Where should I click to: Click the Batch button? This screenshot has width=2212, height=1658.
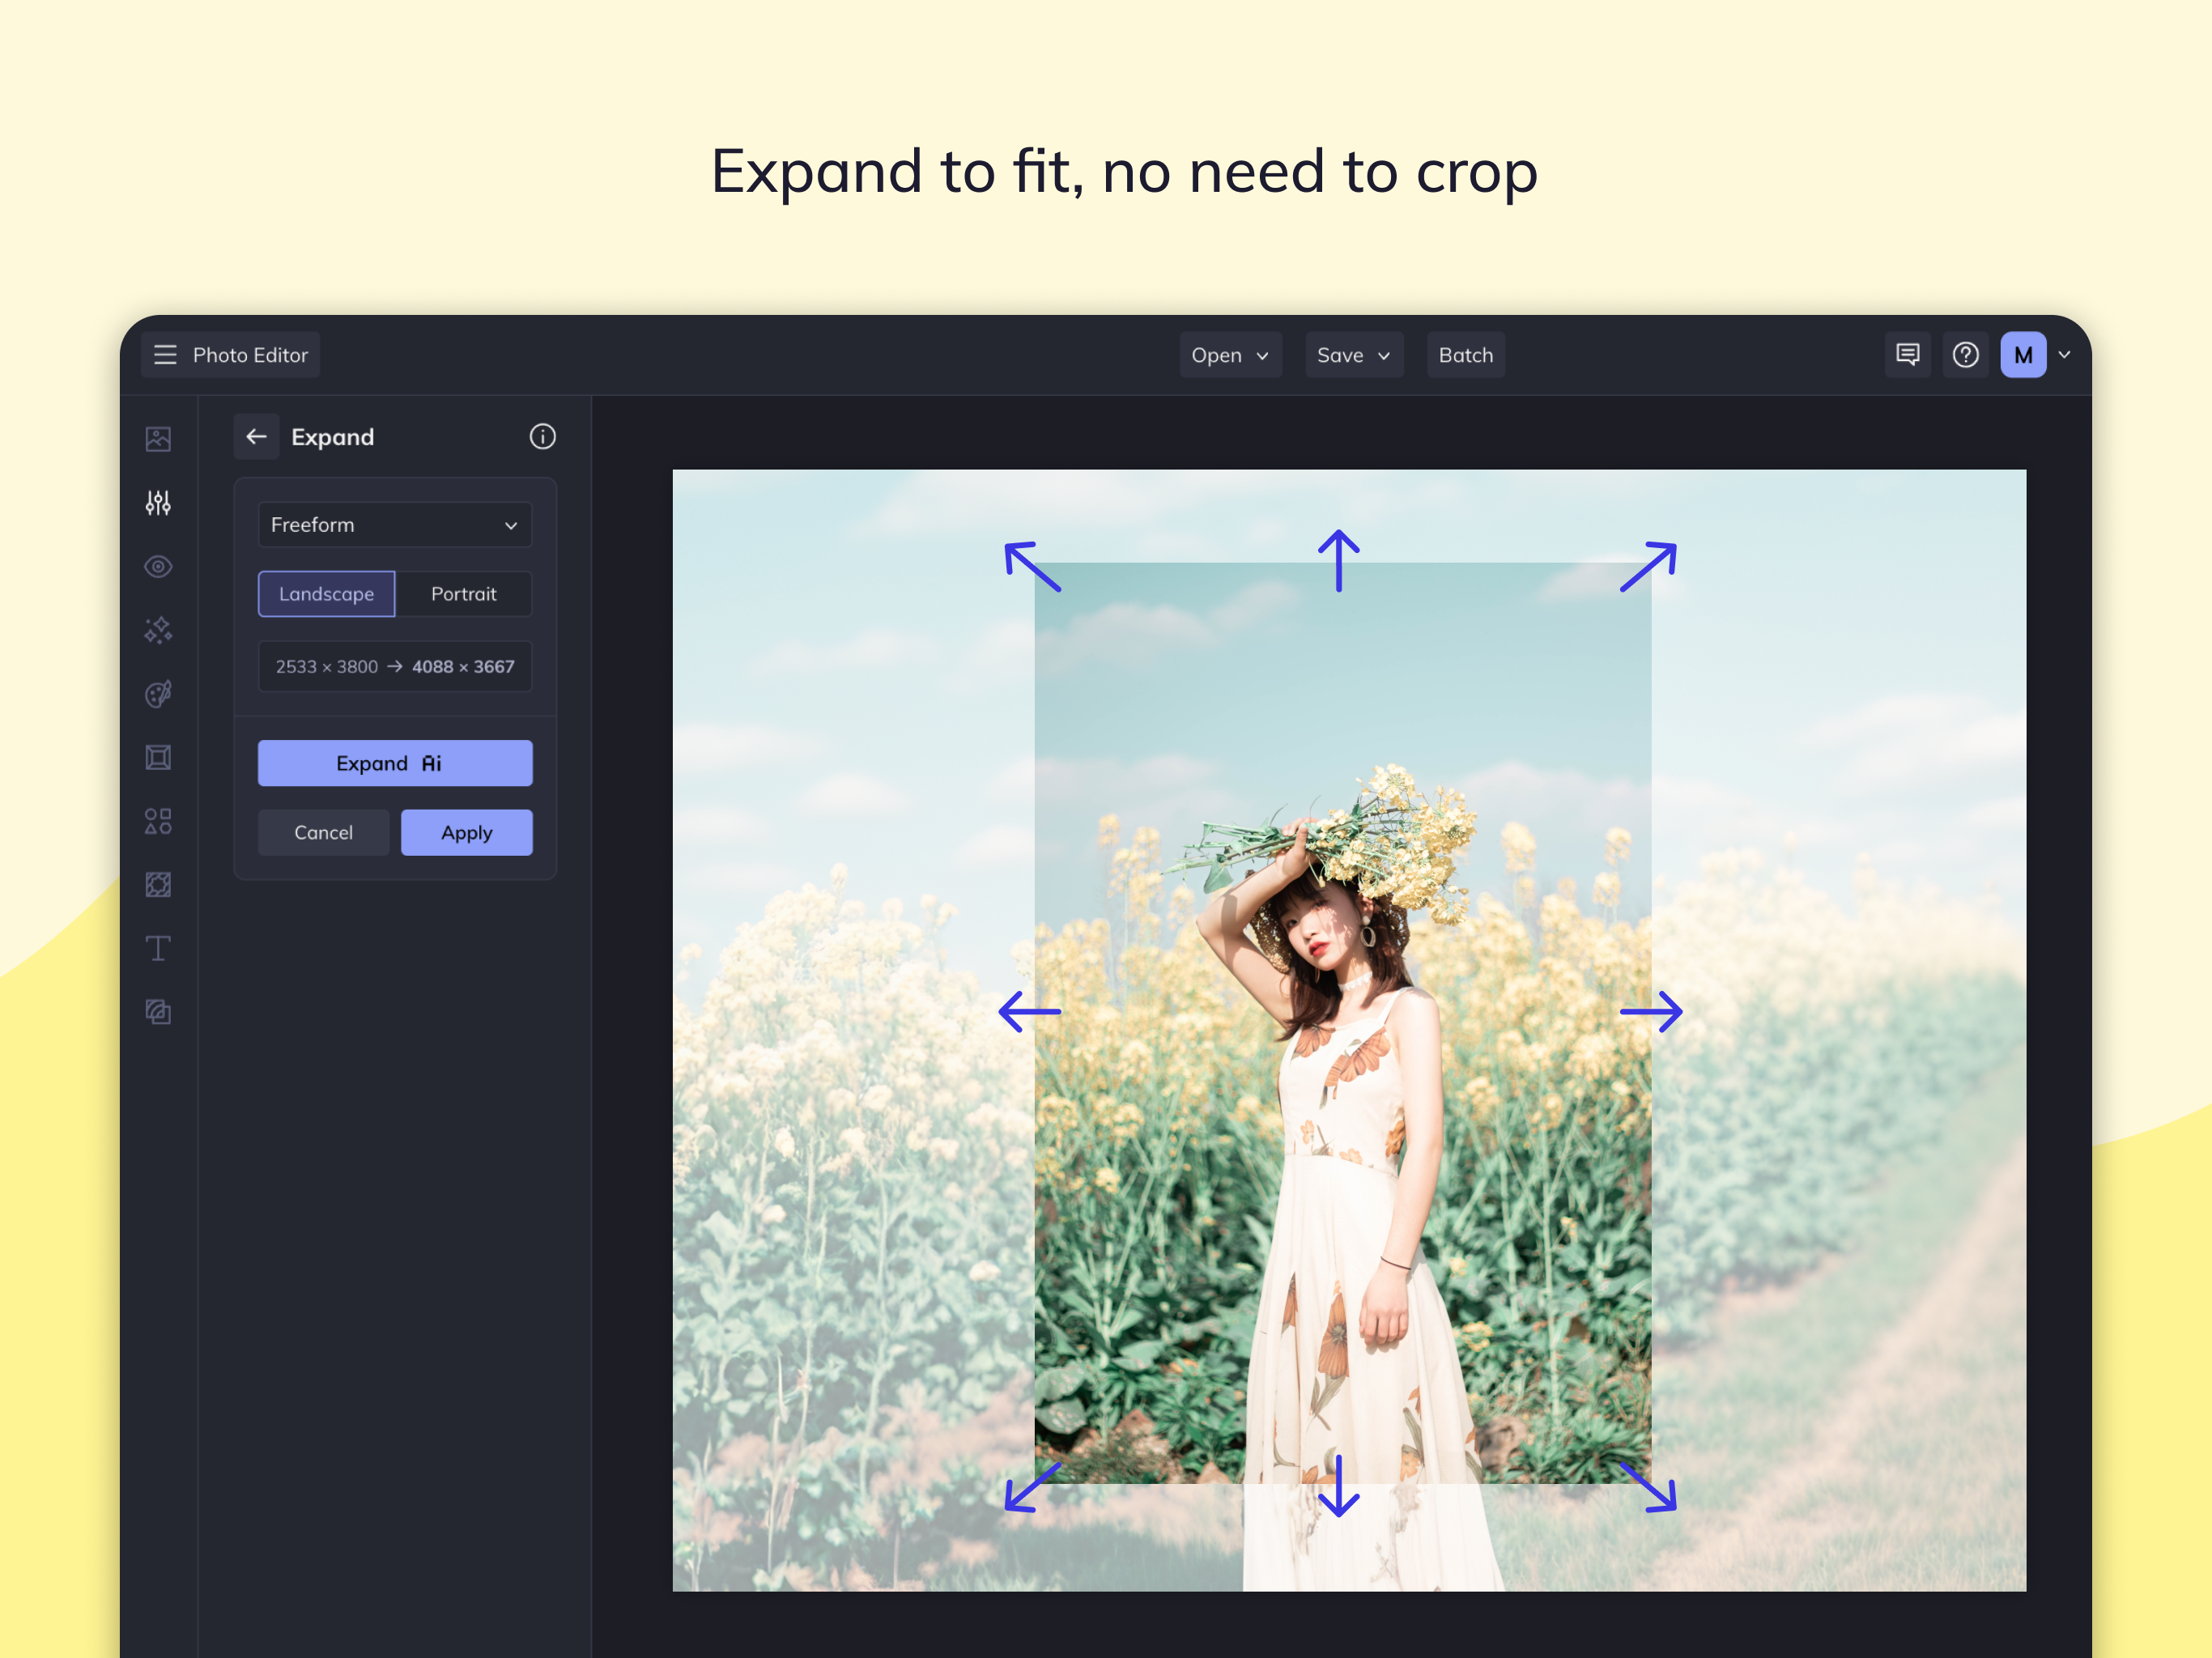click(1465, 355)
